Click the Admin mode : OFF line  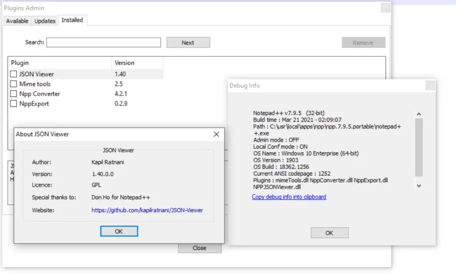(x=276, y=140)
